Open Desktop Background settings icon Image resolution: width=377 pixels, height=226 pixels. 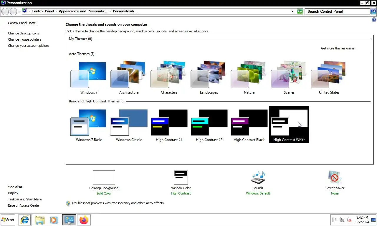pos(104,177)
